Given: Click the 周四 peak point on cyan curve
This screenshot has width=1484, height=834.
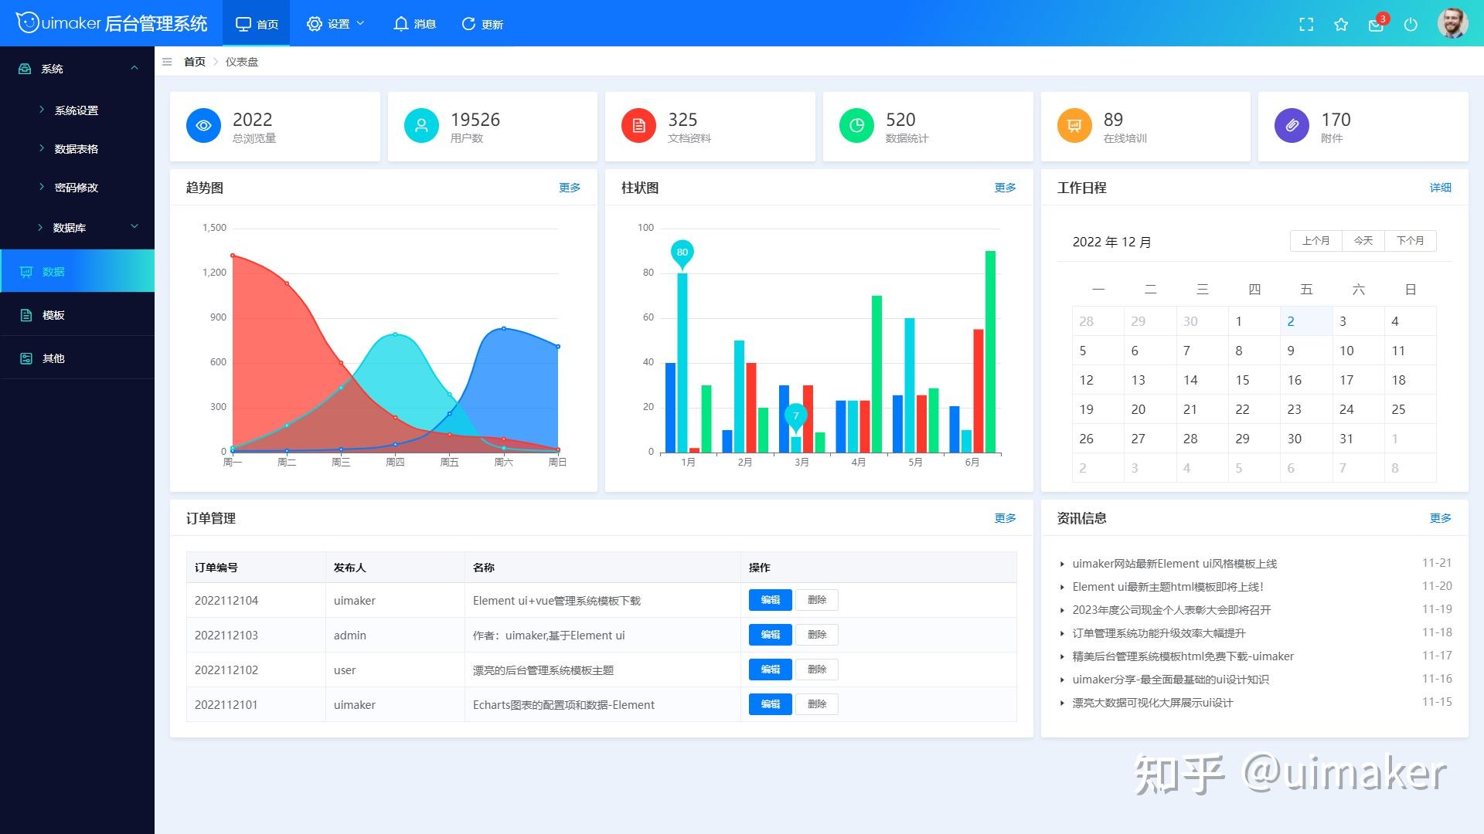Looking at the screenshot, I should point(395,334).
